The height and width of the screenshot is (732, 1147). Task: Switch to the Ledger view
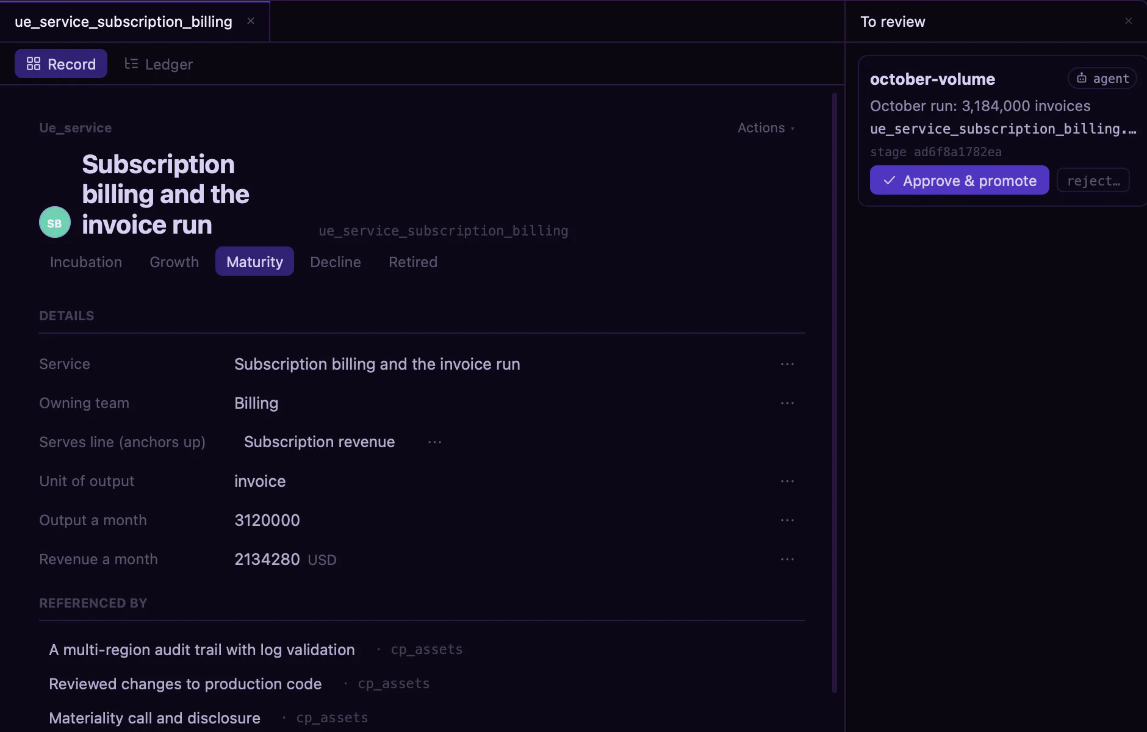pos(159,64)
